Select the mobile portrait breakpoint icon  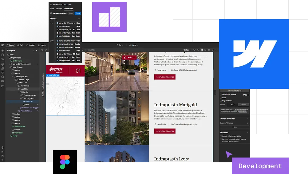[212, 50]
